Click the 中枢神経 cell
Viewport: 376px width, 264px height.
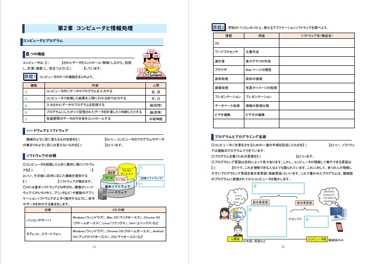pos(156,119)
